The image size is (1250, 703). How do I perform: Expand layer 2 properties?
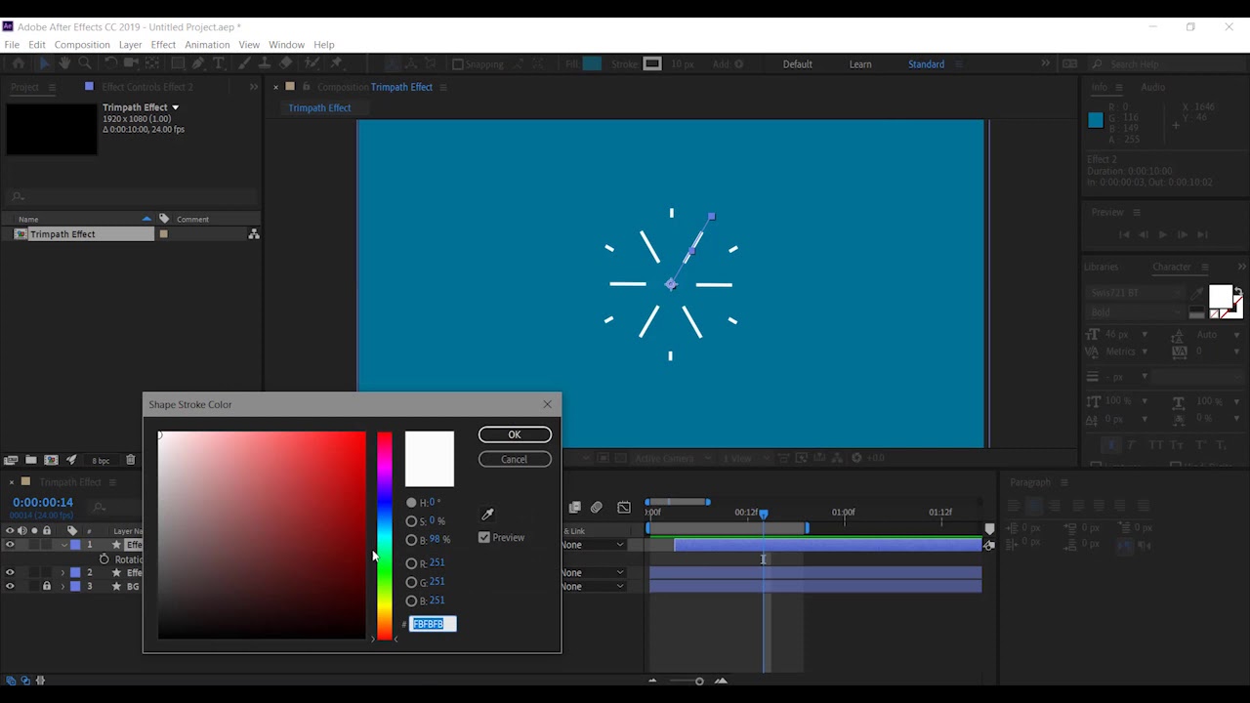[x=63, y=573]
